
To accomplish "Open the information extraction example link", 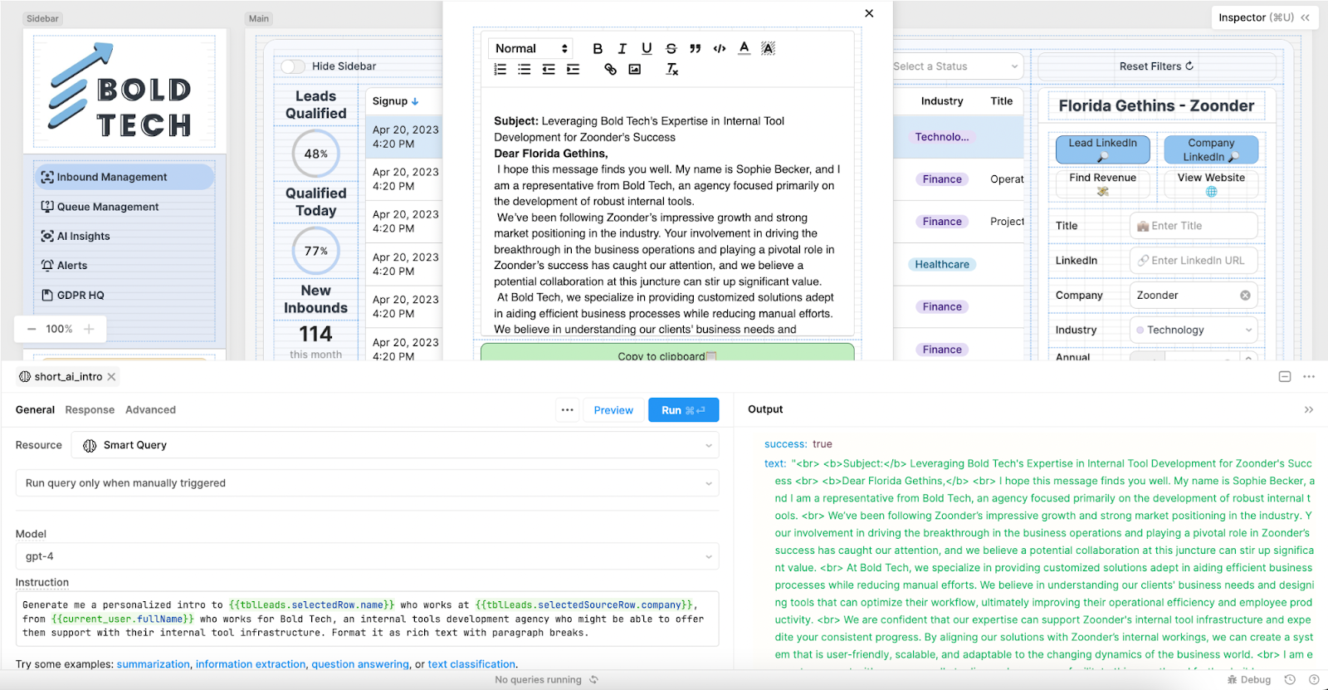I will coord(251,664).
